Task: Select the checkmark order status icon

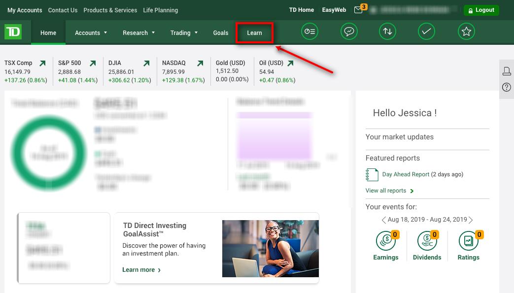Action: pyautogui.click(x=426, y=32)
